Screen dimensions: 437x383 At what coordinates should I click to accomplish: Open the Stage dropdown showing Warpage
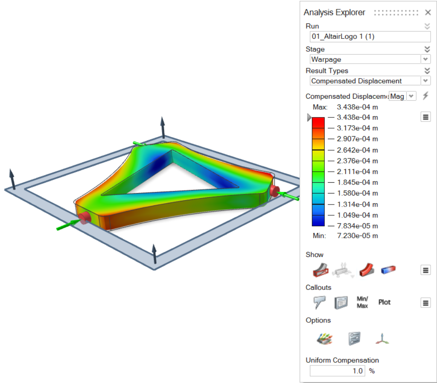pos(425,59)
